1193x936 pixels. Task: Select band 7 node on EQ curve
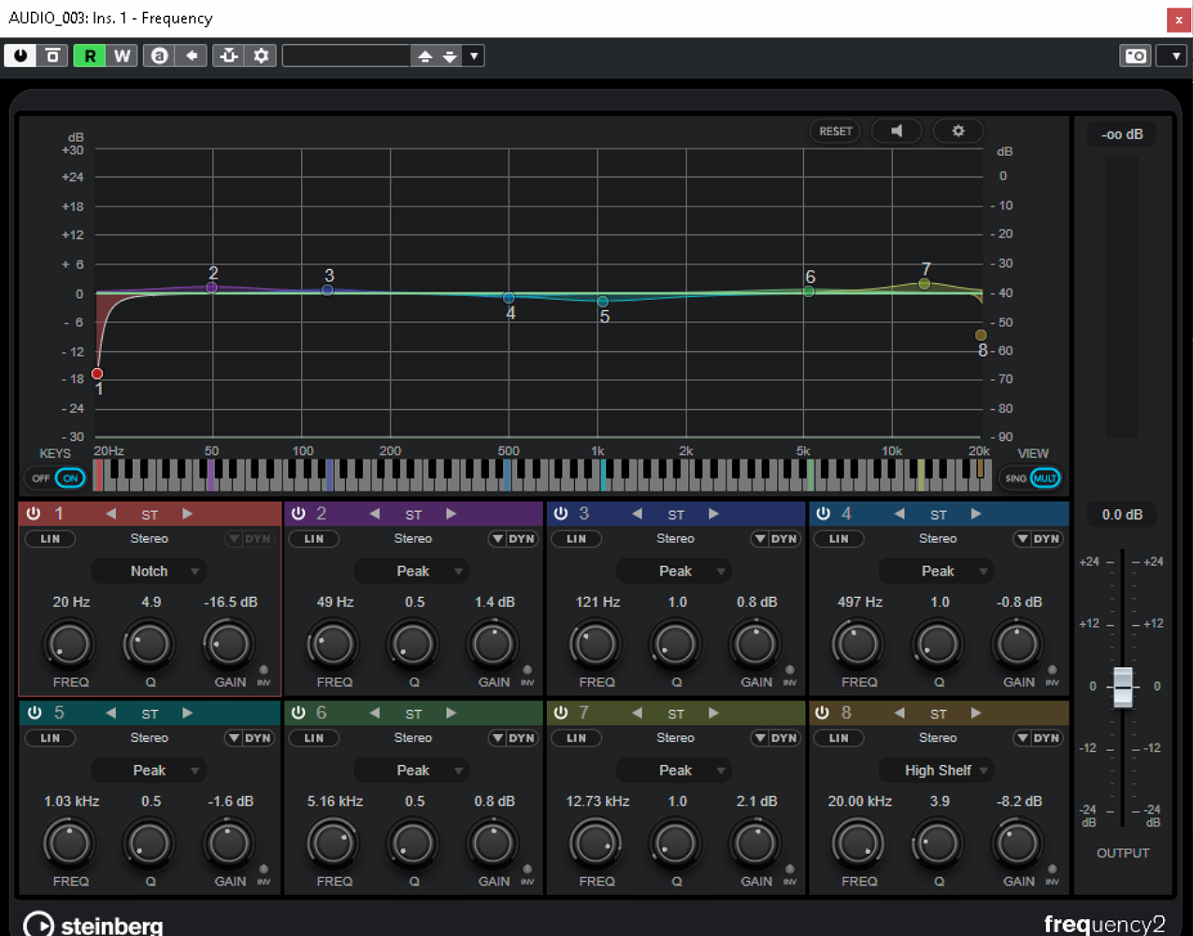pyautogui.click(x=924, y=283)
